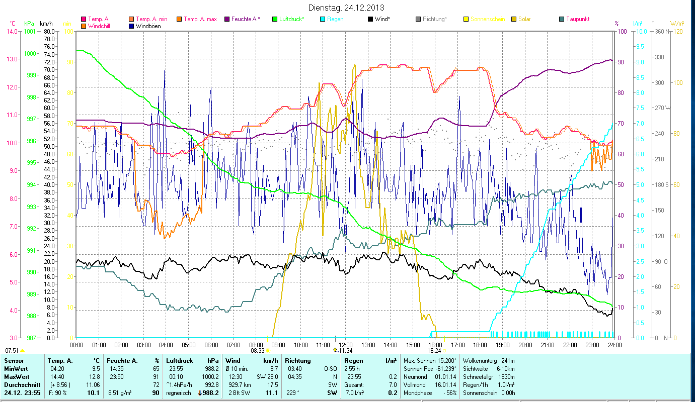Viewport: 695px width, 402px height.
Task: Click the "Schneefallgr 1630m" entry
Action: pyautogui.click(x=489, y=377)
